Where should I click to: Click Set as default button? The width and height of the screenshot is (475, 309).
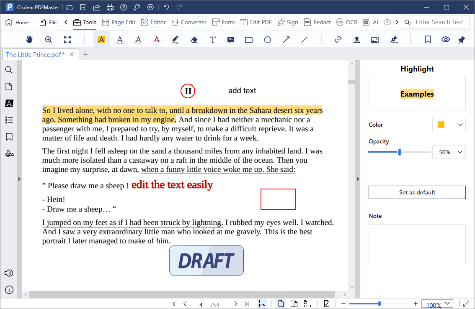(x=417, y=192)
